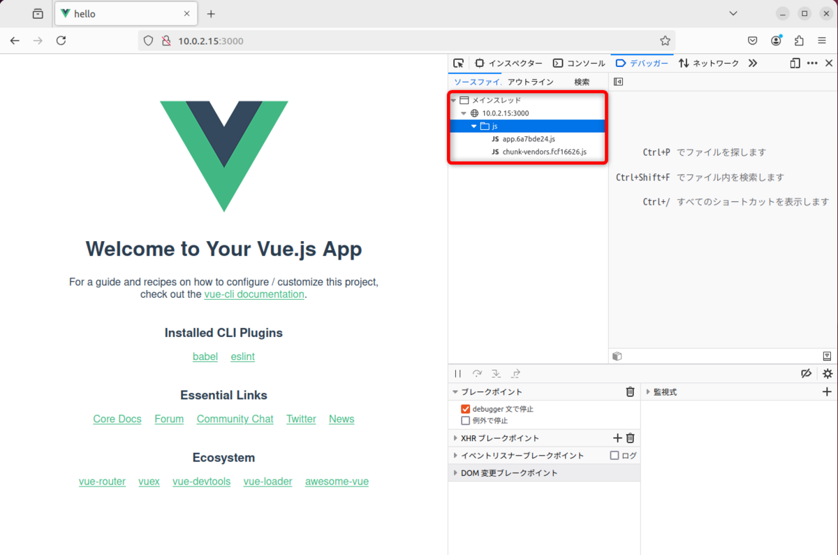Enable the 例外で停止 checkbox
Viewport: 838px width, 555px height.
465,421
